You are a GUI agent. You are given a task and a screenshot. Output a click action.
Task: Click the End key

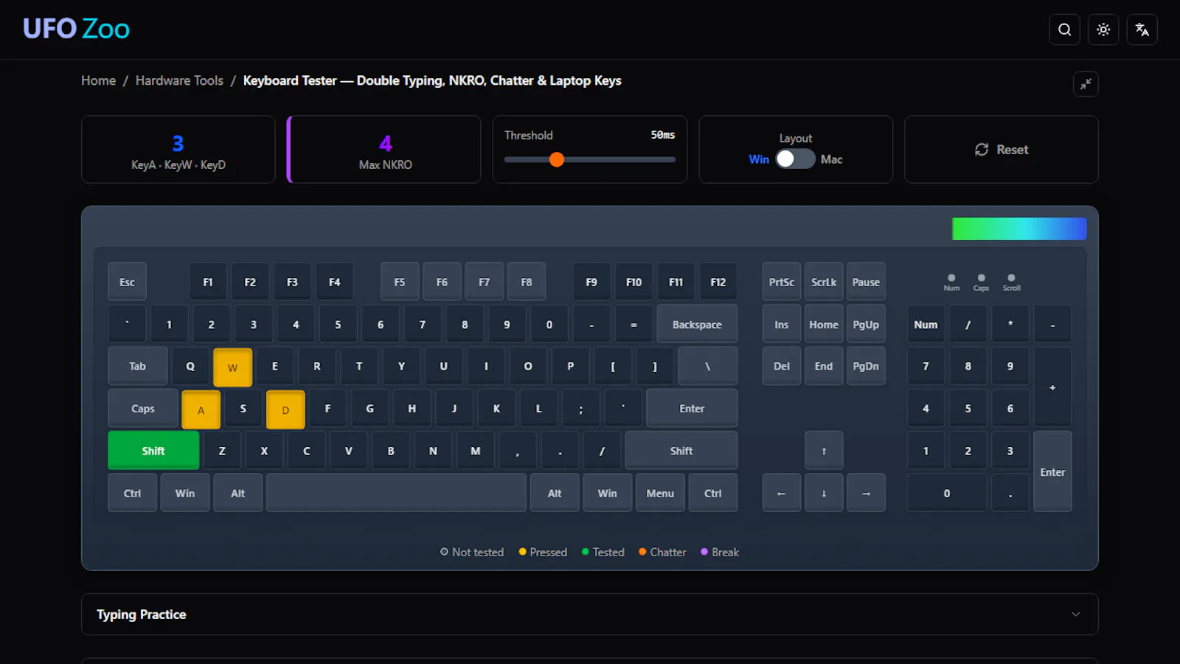(x=824, y=366)
